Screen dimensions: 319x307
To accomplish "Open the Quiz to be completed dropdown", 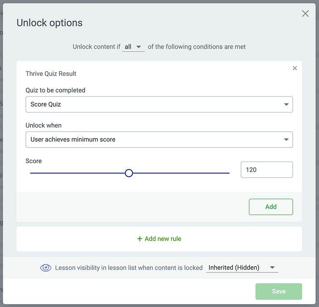I will click(x=159, y=104).
